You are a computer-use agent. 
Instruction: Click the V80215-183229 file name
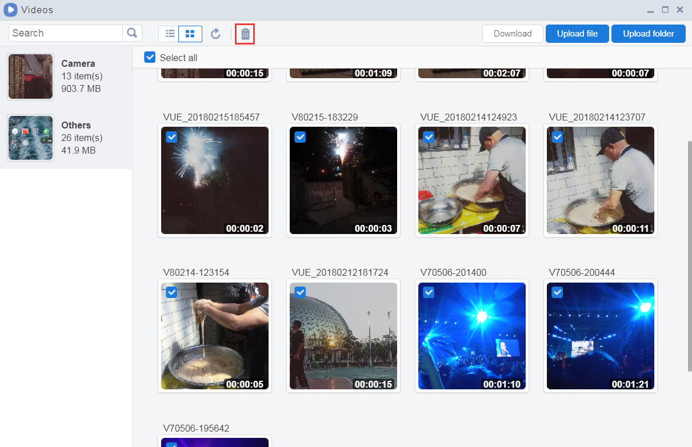point(325,117)
